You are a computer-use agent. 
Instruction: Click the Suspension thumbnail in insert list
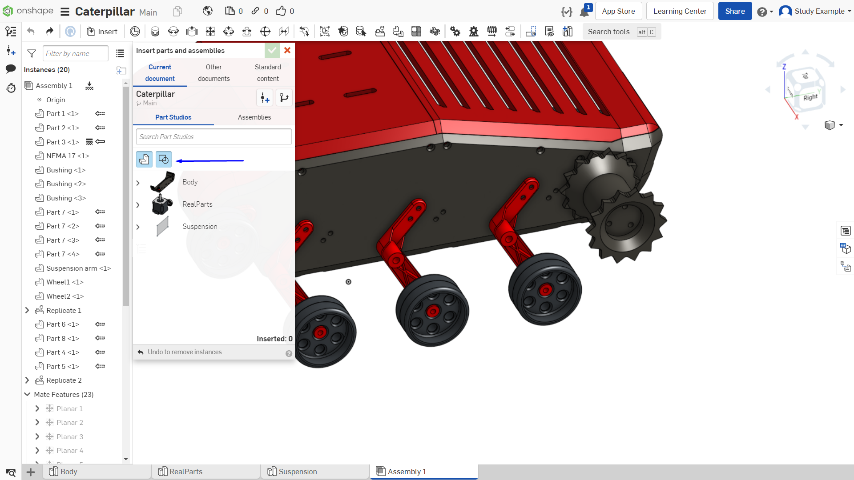pyautogui.click(x=163, y=226)
